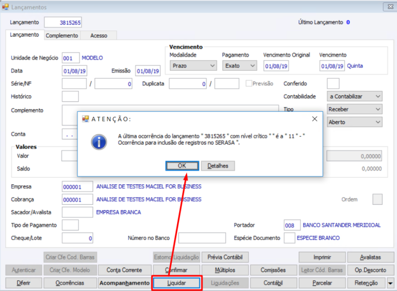Open Detalhes in the ATENÇÃO dialog
The width and height of the screenshot is (397, 291).
point(218,166)
